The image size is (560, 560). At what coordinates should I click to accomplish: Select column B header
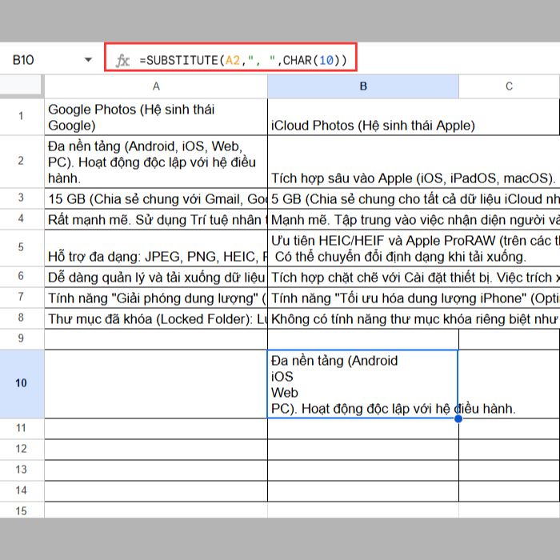tap(363, 86)
